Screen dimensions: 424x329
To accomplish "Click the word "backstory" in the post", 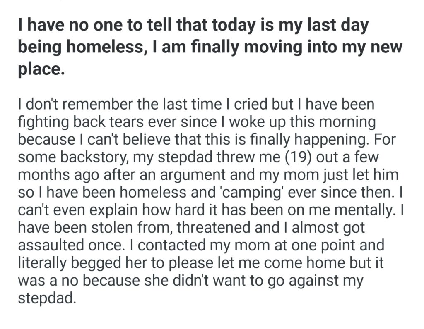I will point(93,158).
